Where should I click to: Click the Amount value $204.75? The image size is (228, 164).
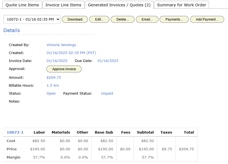[54, 78]
